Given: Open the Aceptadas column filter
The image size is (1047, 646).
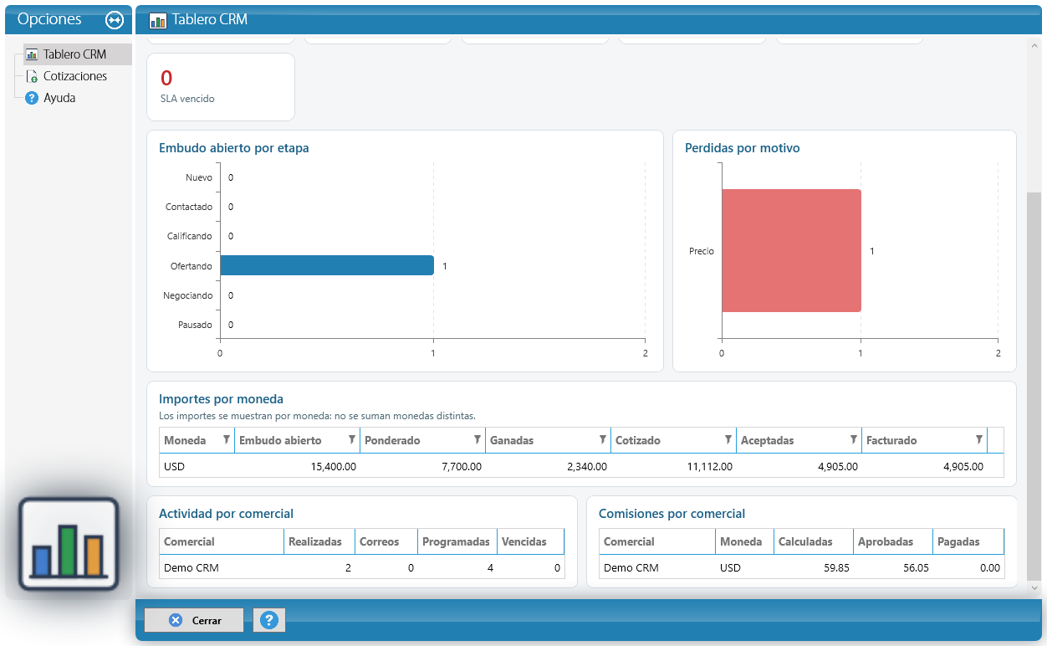Looking at the screenshot, I should coord(854,440).
